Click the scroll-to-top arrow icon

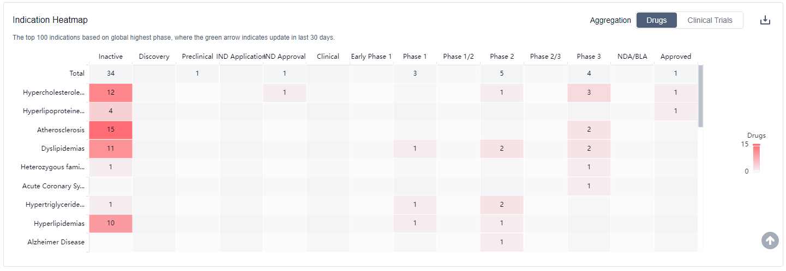point(770,240)
